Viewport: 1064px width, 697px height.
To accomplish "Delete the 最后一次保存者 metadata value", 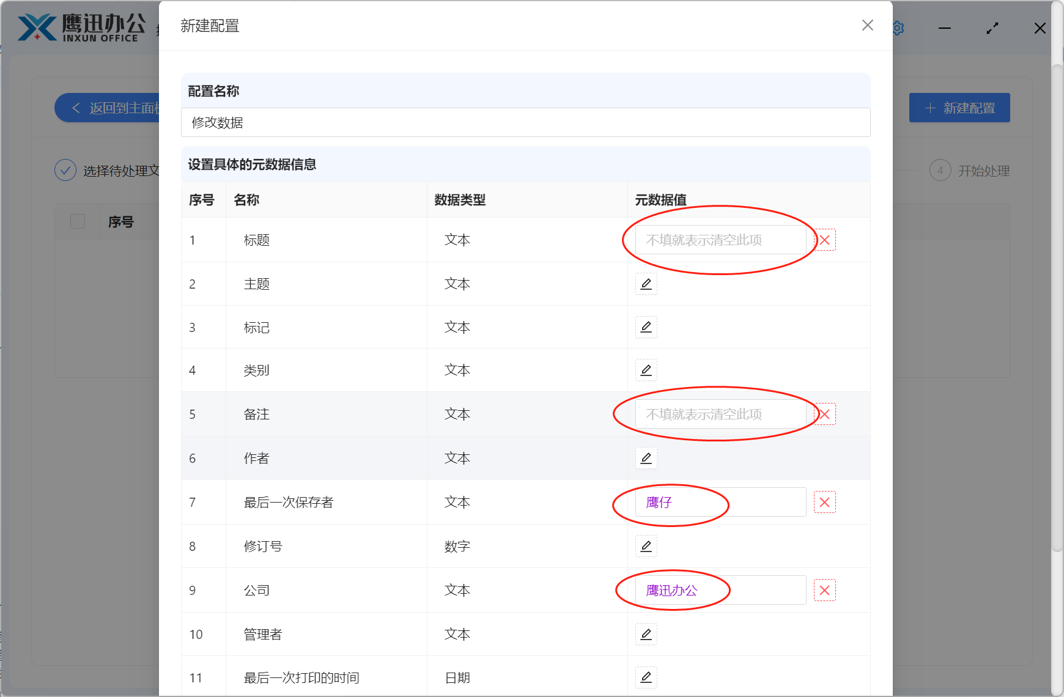I will 824,502.
